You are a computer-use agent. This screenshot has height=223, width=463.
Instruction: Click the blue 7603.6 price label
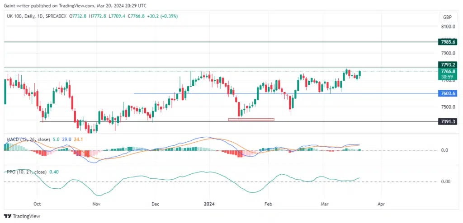tap(447, 93)
